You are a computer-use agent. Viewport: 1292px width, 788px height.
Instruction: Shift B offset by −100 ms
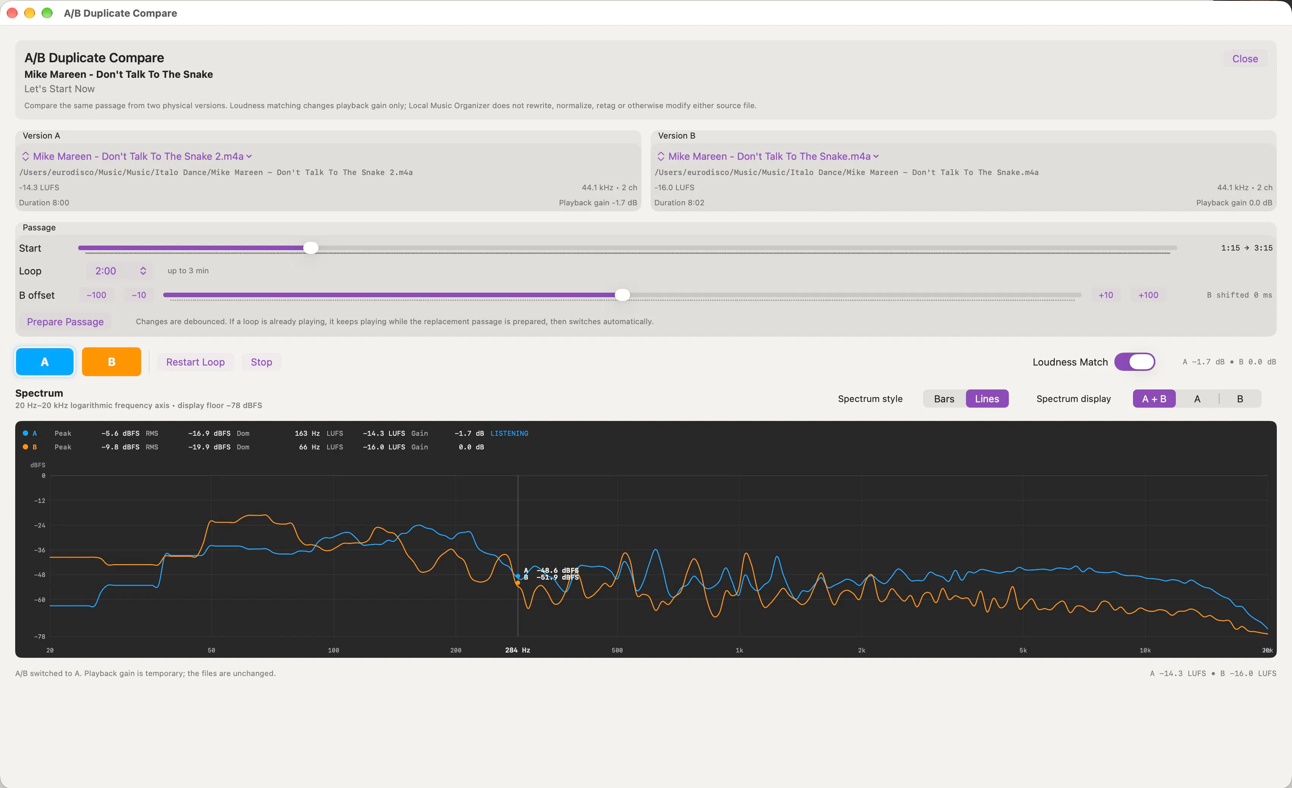point(96,295)
